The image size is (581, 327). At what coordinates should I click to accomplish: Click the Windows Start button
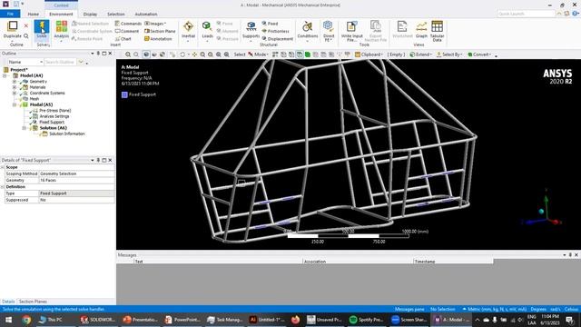click(8, 320)
